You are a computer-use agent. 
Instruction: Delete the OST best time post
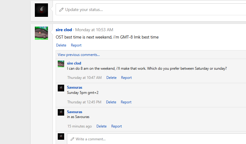point(61,45)
